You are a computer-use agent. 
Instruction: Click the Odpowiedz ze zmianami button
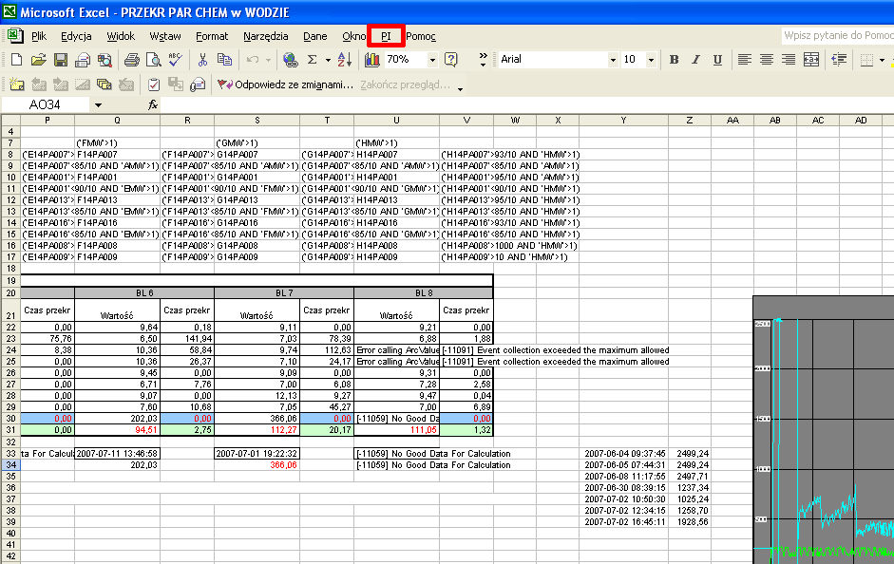pyautogui.click(x=285, y=85)
